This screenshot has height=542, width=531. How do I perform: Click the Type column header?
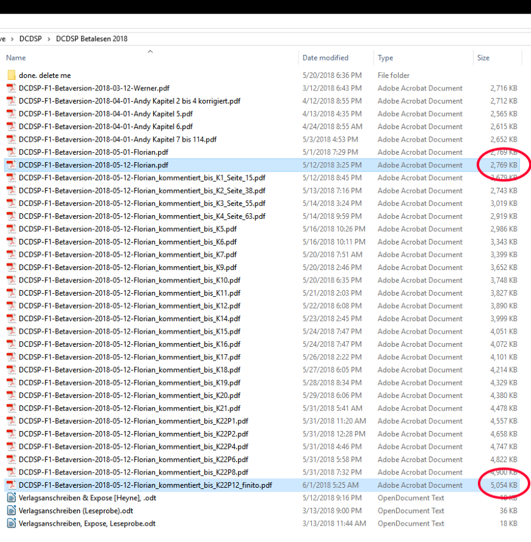pyautogui.click(x=385, y=58)
